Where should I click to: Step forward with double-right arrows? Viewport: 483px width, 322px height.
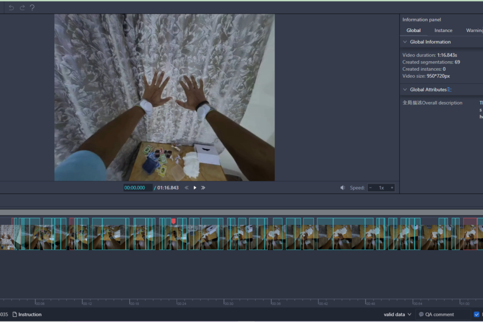203,188
